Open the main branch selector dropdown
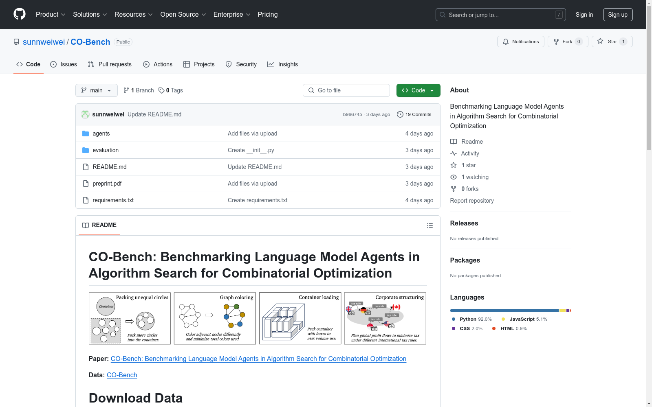This screenshot has height=407, width=652. [x=97, y=90]
